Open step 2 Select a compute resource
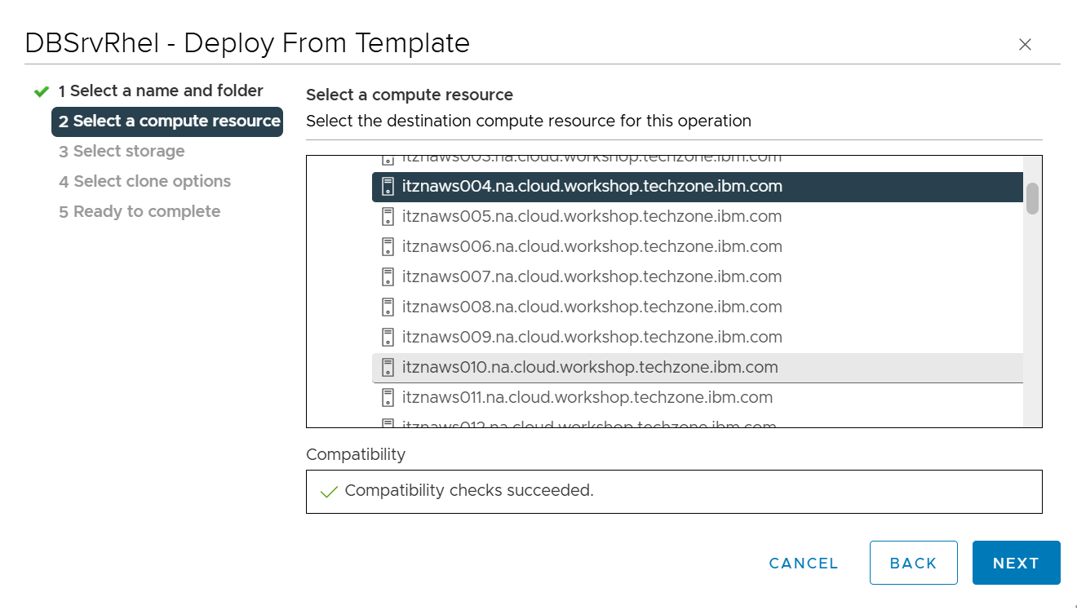Viewport: 1077px width, 610px height. 169,122
